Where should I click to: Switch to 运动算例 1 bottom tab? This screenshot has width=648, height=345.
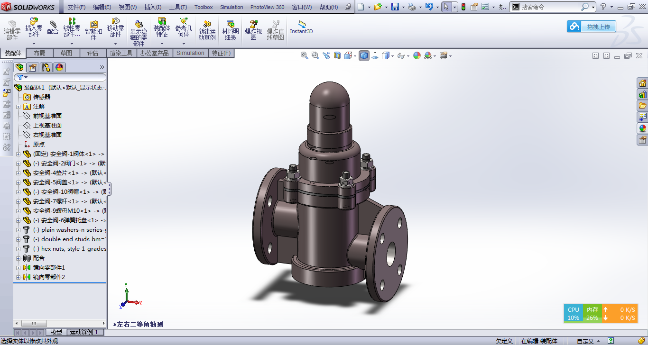coord(84,332)
